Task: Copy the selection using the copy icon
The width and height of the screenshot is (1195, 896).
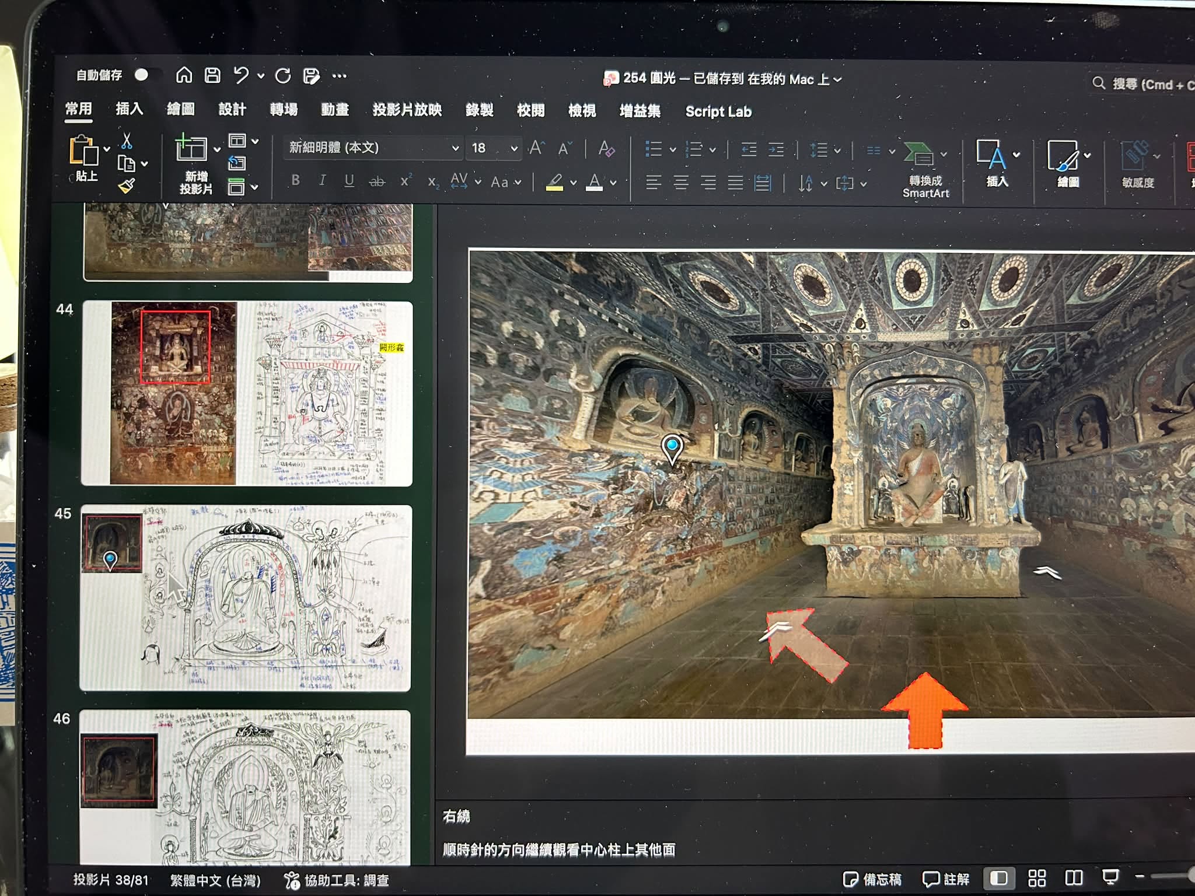Action: (126, 164)
